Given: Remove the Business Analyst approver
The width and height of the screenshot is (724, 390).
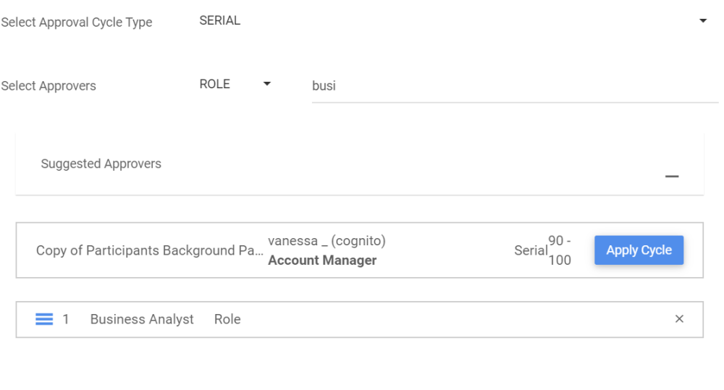Looking at the screenshot, I should click(x=679, y=319).
